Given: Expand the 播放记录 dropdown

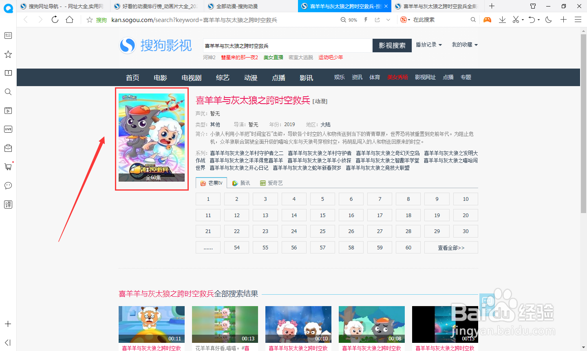Looking at the screenshot, I should [429, 45].
